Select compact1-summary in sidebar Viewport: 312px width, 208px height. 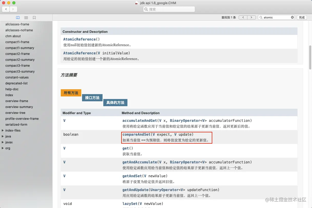click(x=20, y=48)
